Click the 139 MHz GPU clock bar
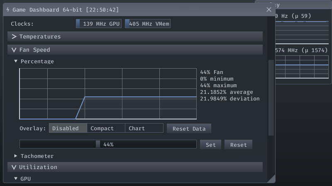The width and height of the screenshot is (332, 186). coord(99,24)
